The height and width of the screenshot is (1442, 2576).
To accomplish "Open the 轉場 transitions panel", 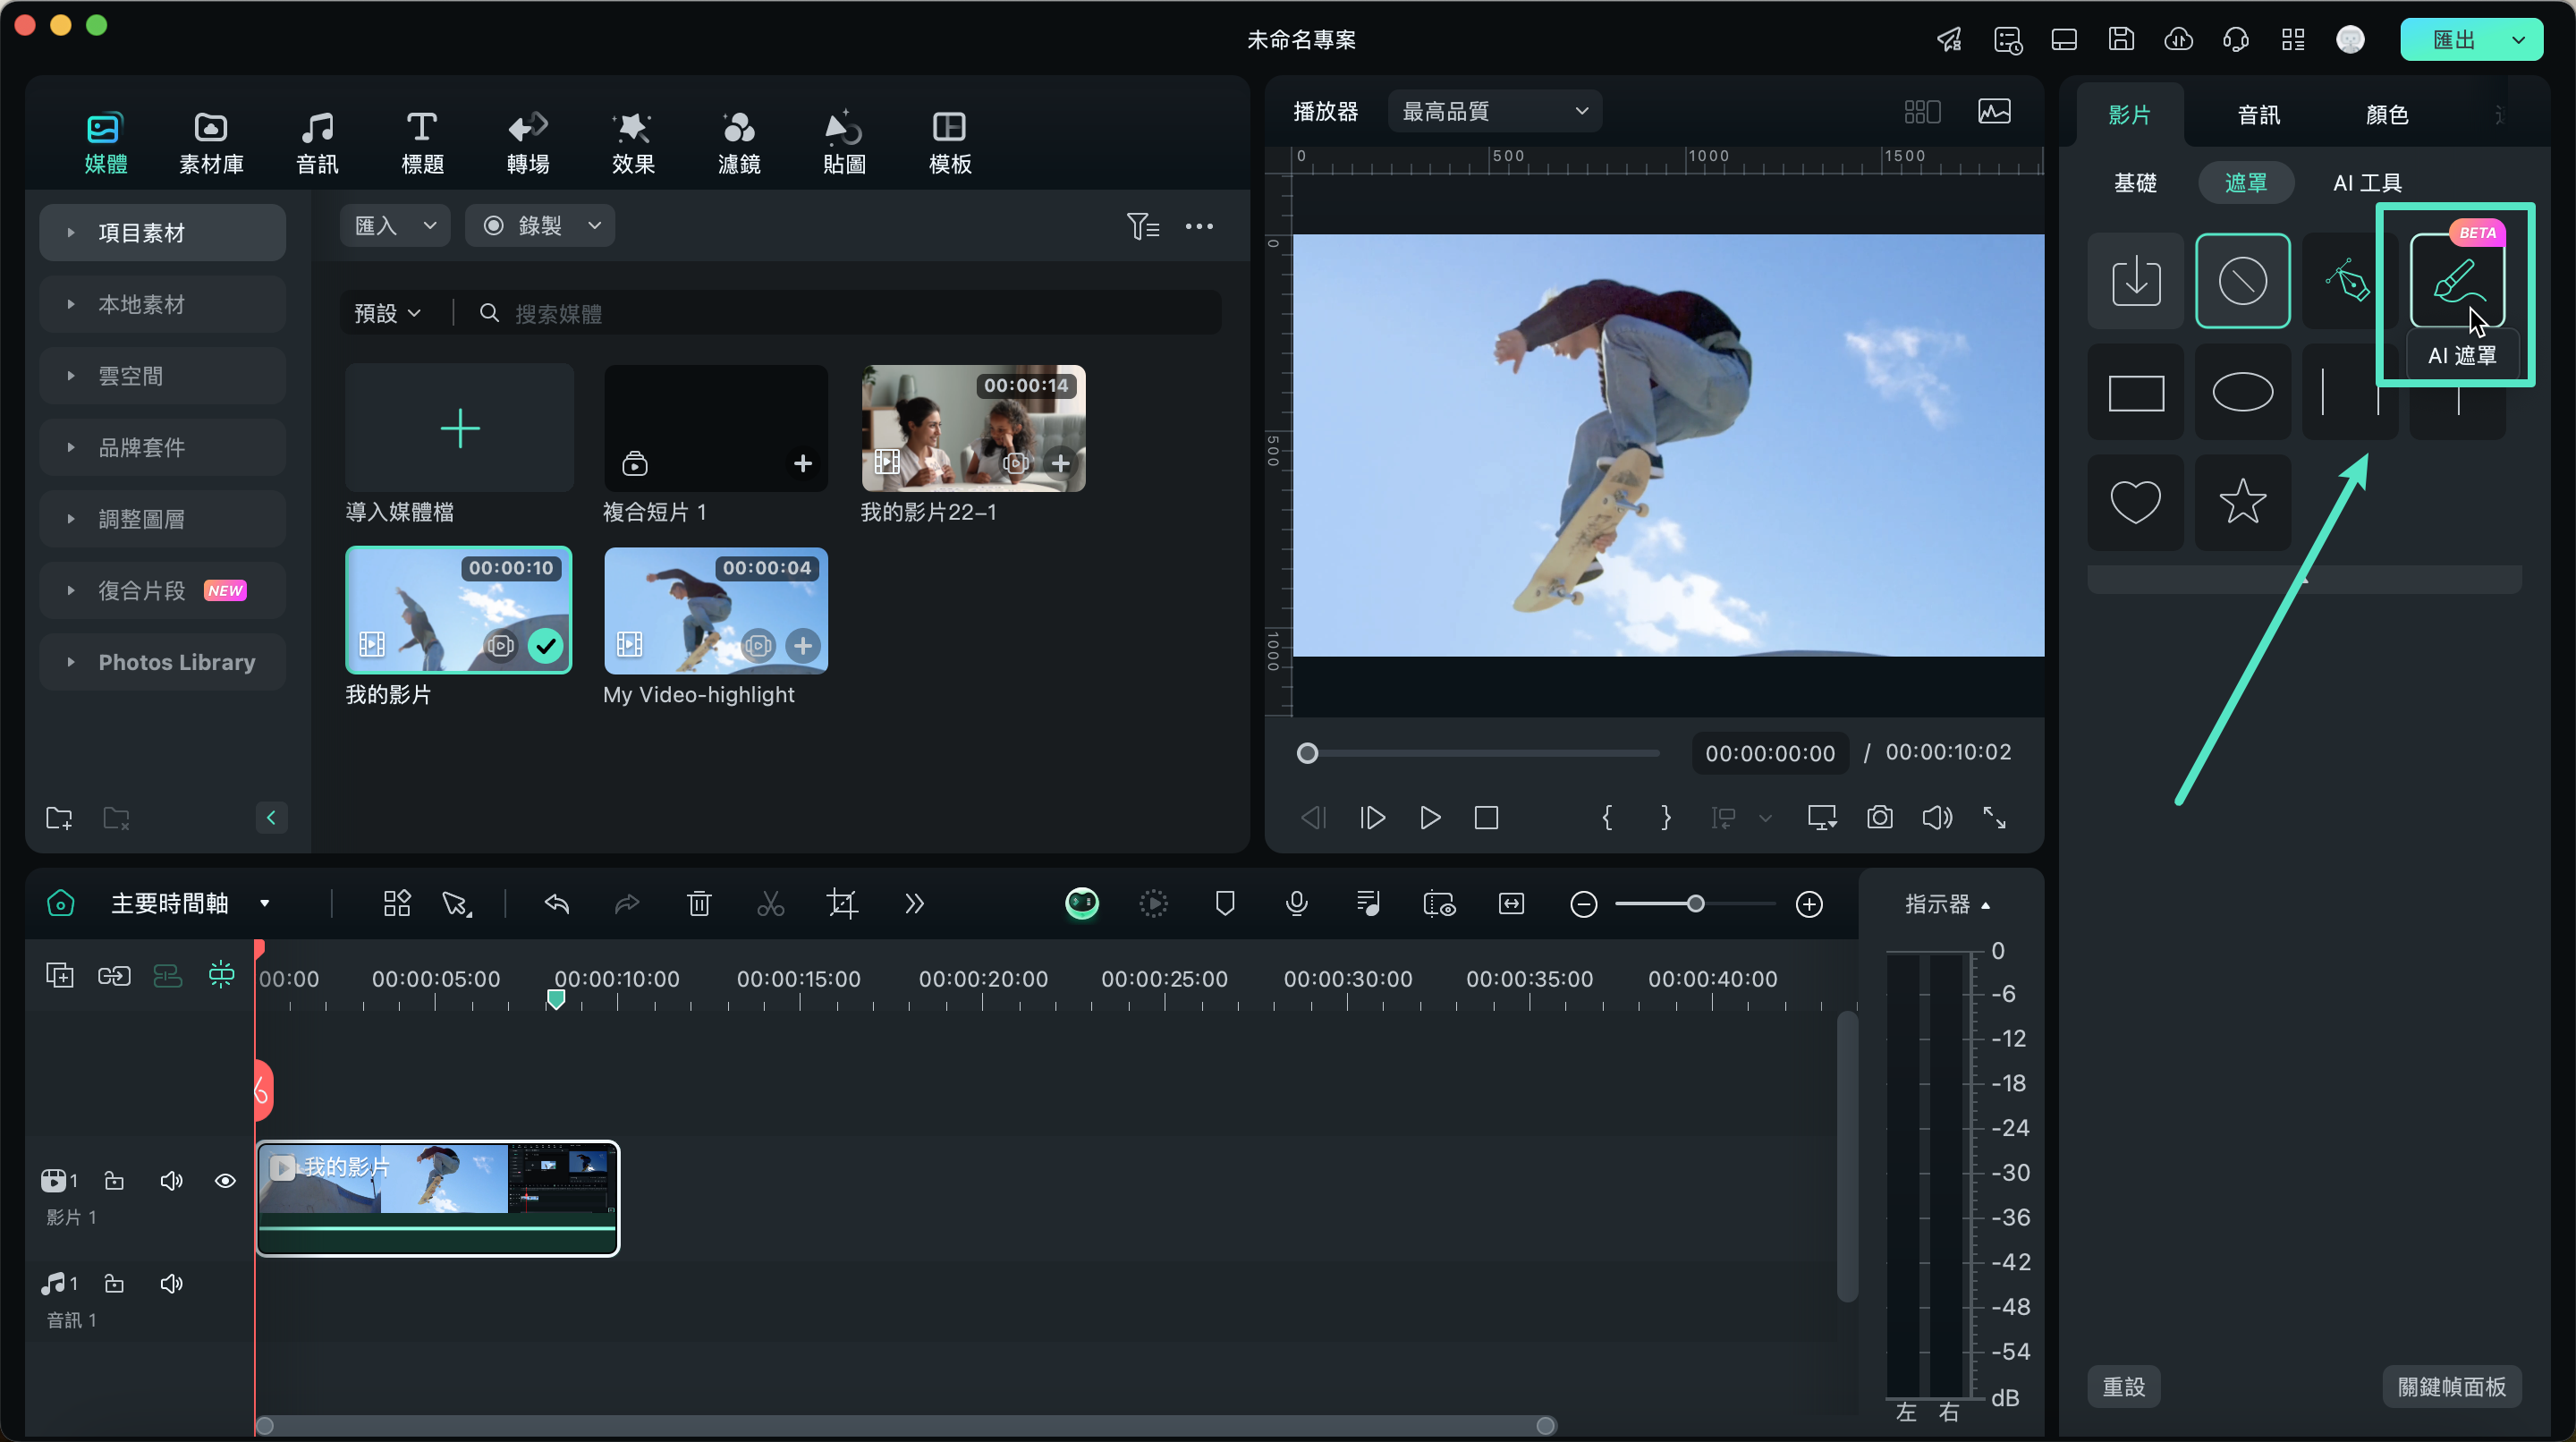I will point(528,142).
